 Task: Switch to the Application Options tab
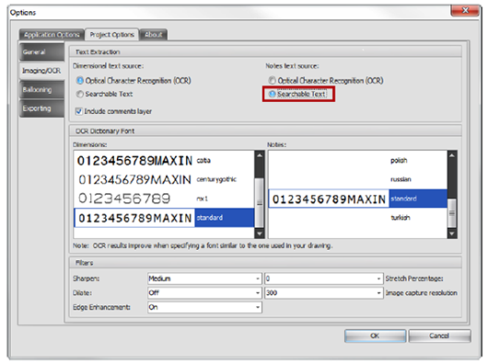(x=52, y=35)
